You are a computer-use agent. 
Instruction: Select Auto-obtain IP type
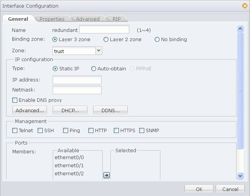point(94,69)
